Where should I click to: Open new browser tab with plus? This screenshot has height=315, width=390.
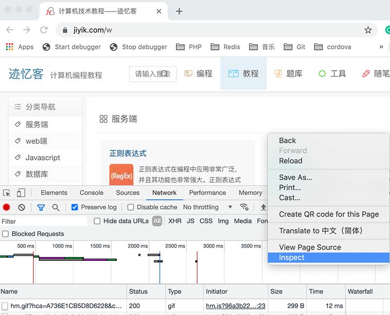coord(179,11)
